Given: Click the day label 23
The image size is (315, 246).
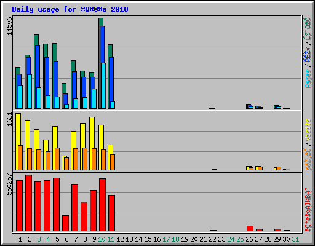Looking at the screenshot, I should click(x=221, y=239).
